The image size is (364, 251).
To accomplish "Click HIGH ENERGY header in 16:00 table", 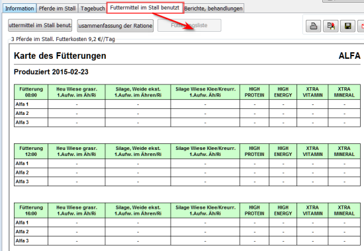I will (x=283, y=211).
